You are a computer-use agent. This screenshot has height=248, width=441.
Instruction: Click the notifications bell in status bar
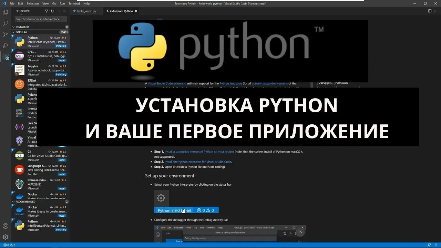436,245
